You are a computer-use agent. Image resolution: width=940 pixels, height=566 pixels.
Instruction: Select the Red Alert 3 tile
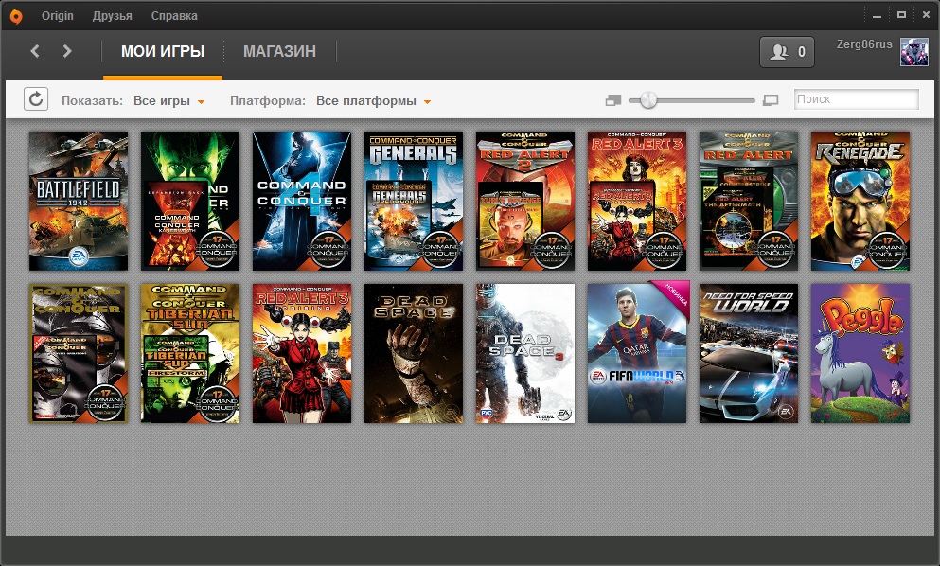[637, 201]
